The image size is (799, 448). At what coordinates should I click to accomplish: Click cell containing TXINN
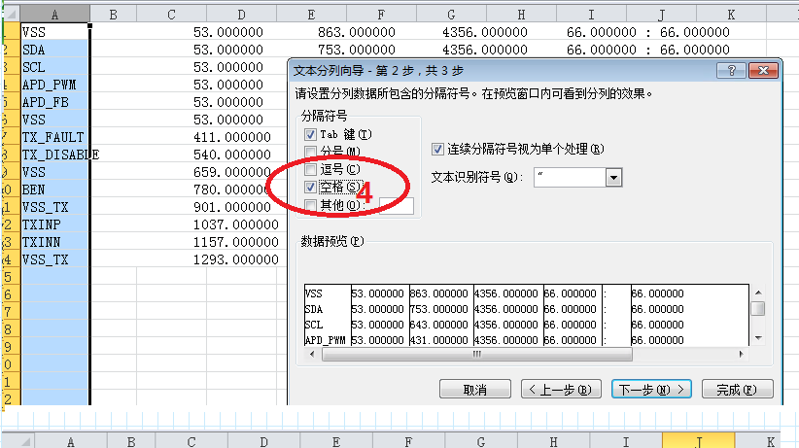point(54,242)
